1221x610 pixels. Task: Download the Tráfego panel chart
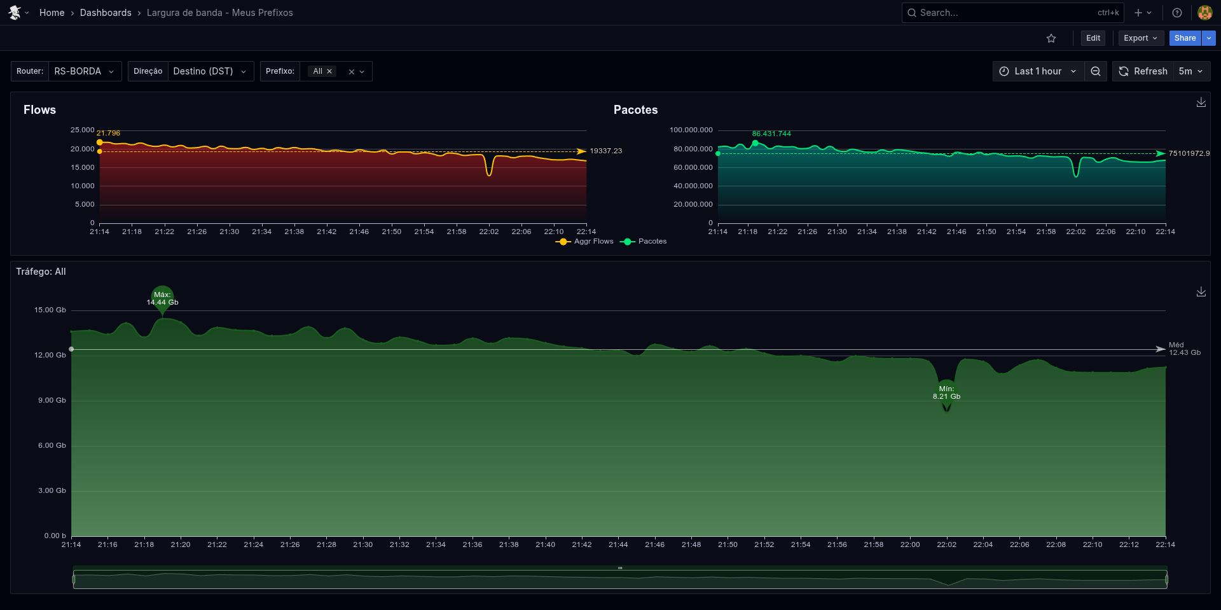[x=1201, y=292]
